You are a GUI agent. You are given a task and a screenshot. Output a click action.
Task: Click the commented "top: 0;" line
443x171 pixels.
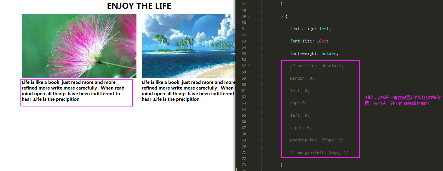298,103
